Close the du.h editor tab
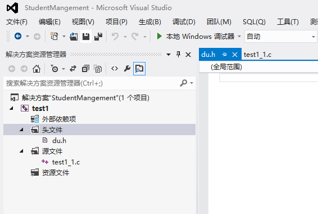The height and width of the screenshot is (214, 318). [x=235, y=55]
